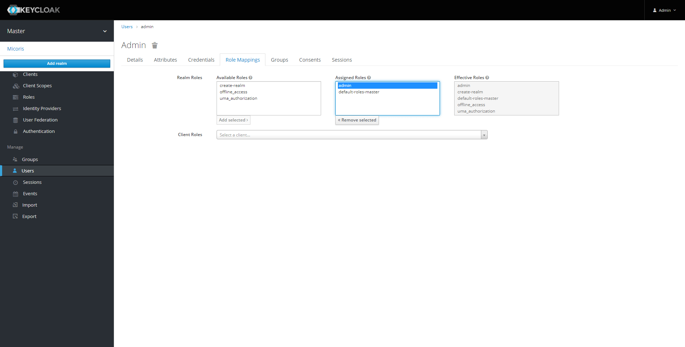This screenshot has height=347, width=685.
Task: Switch to the Groups tab
Action: point(279,60)
